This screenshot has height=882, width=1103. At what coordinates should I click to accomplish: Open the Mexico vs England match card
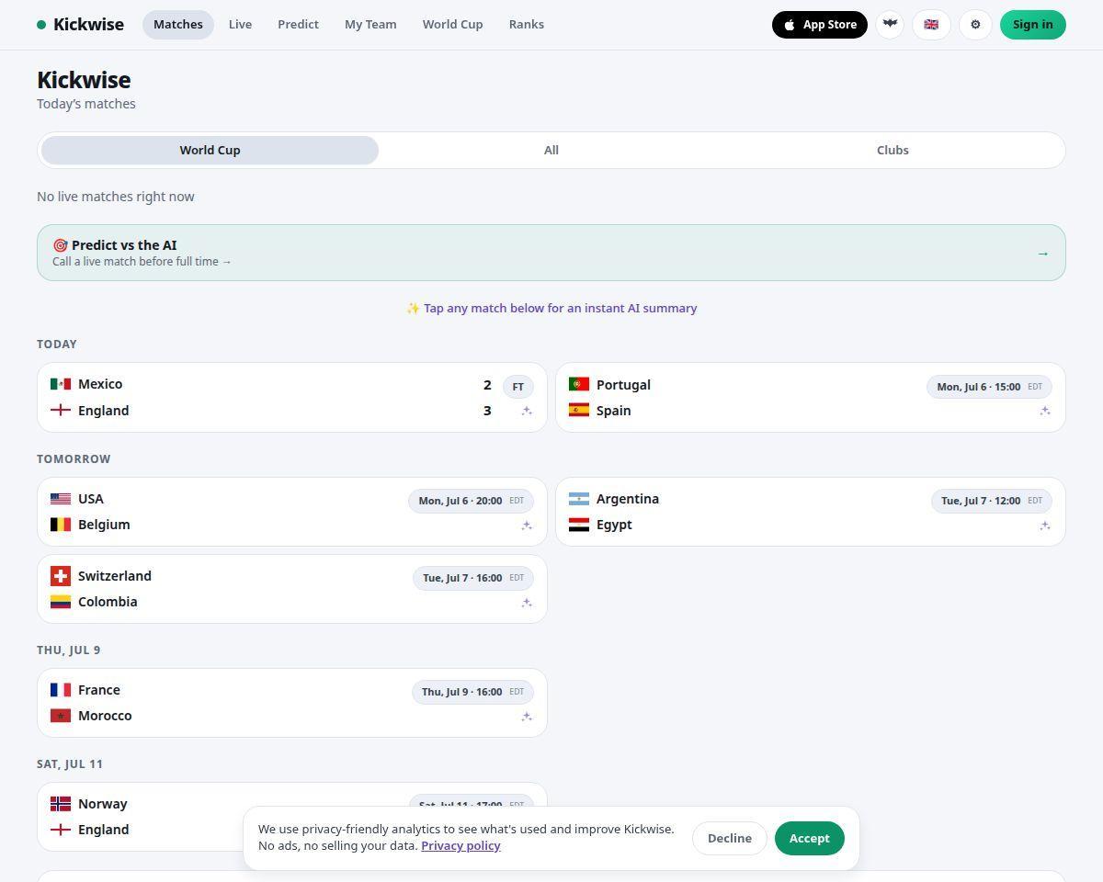tap(292, 397)
